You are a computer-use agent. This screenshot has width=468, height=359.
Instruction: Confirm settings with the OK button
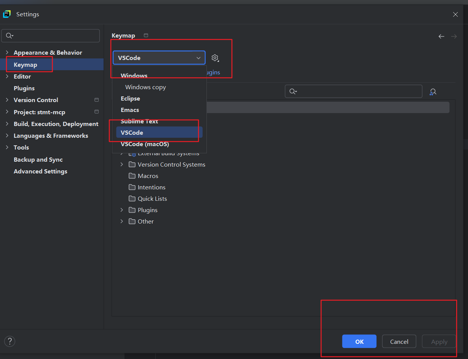coord(359,342)
